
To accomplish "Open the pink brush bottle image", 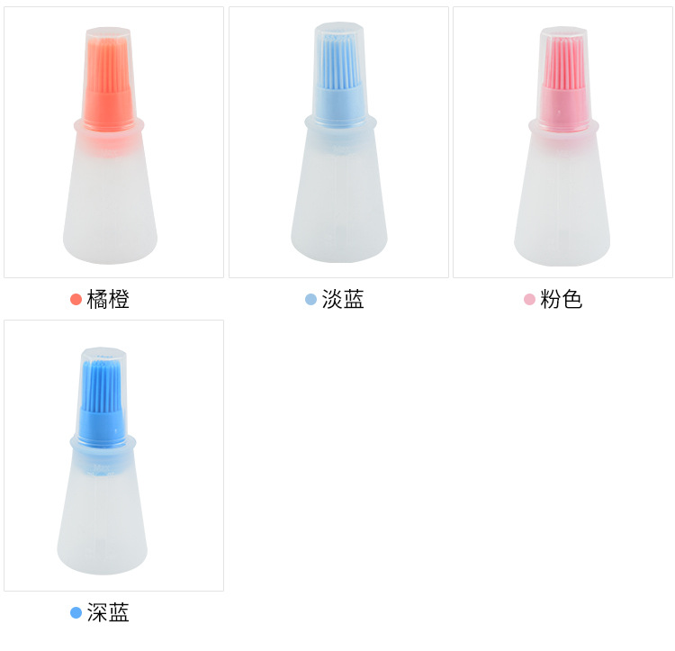I will [562, 142].
